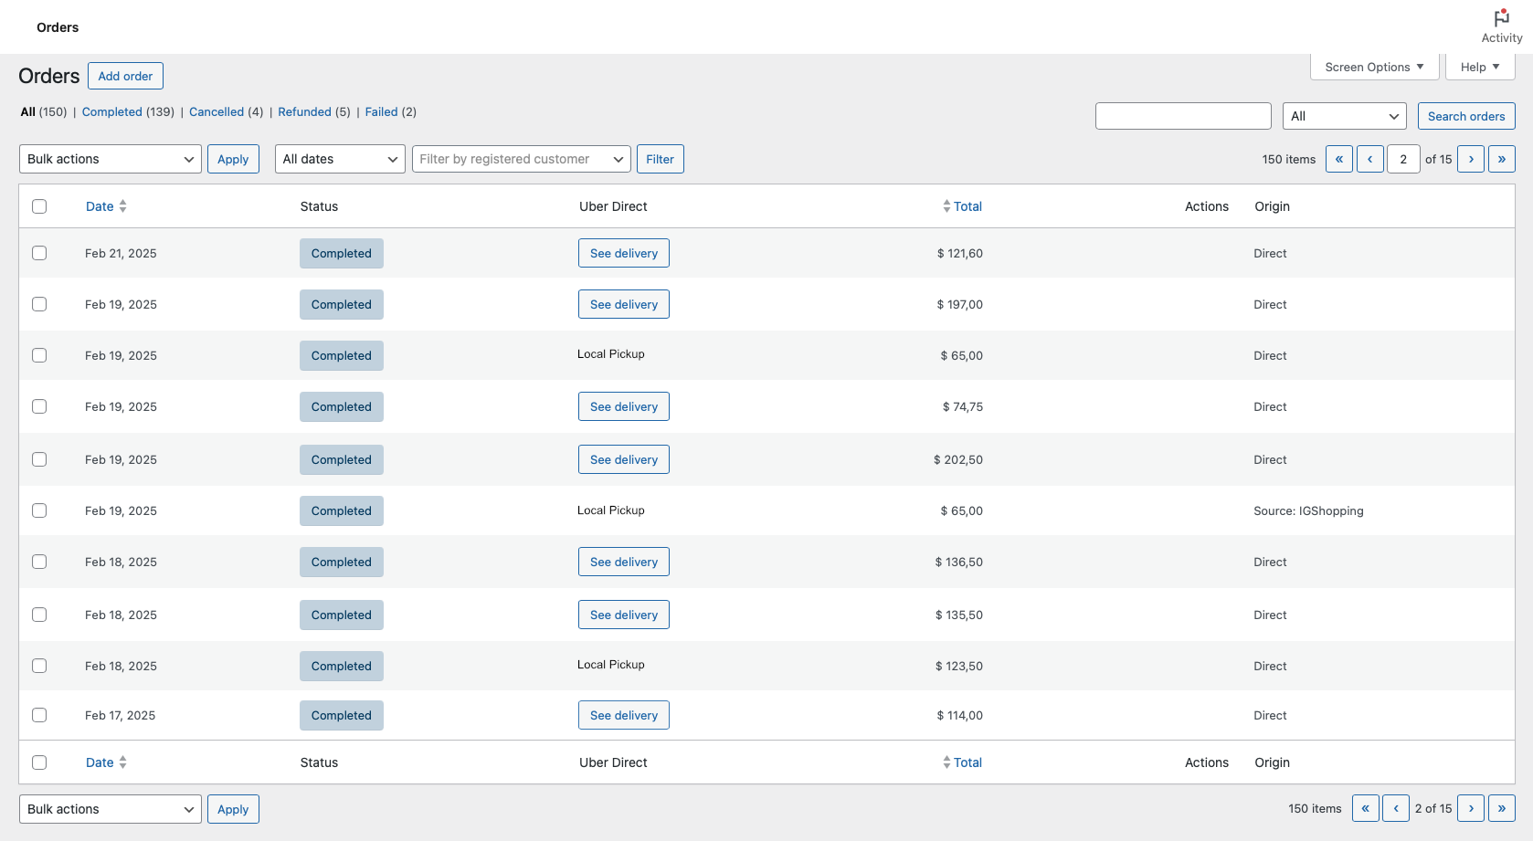Image resolution: width=1533 pixels, height=841 pixels.
Task: Open the Activity panel
Action: click(1501, 23)
